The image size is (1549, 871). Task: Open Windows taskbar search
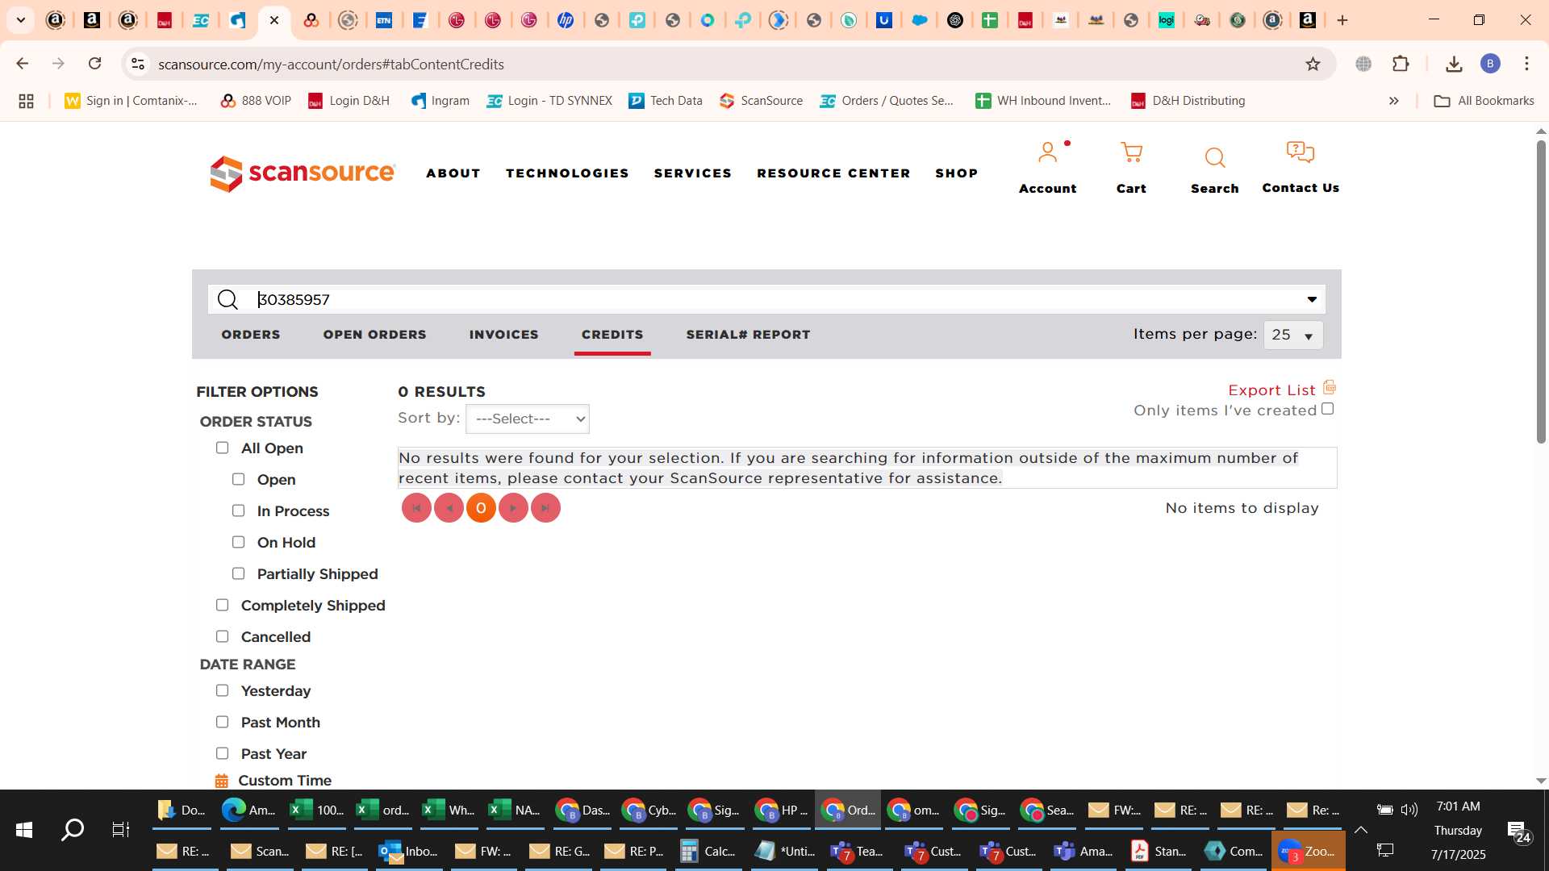coord(73,829)
